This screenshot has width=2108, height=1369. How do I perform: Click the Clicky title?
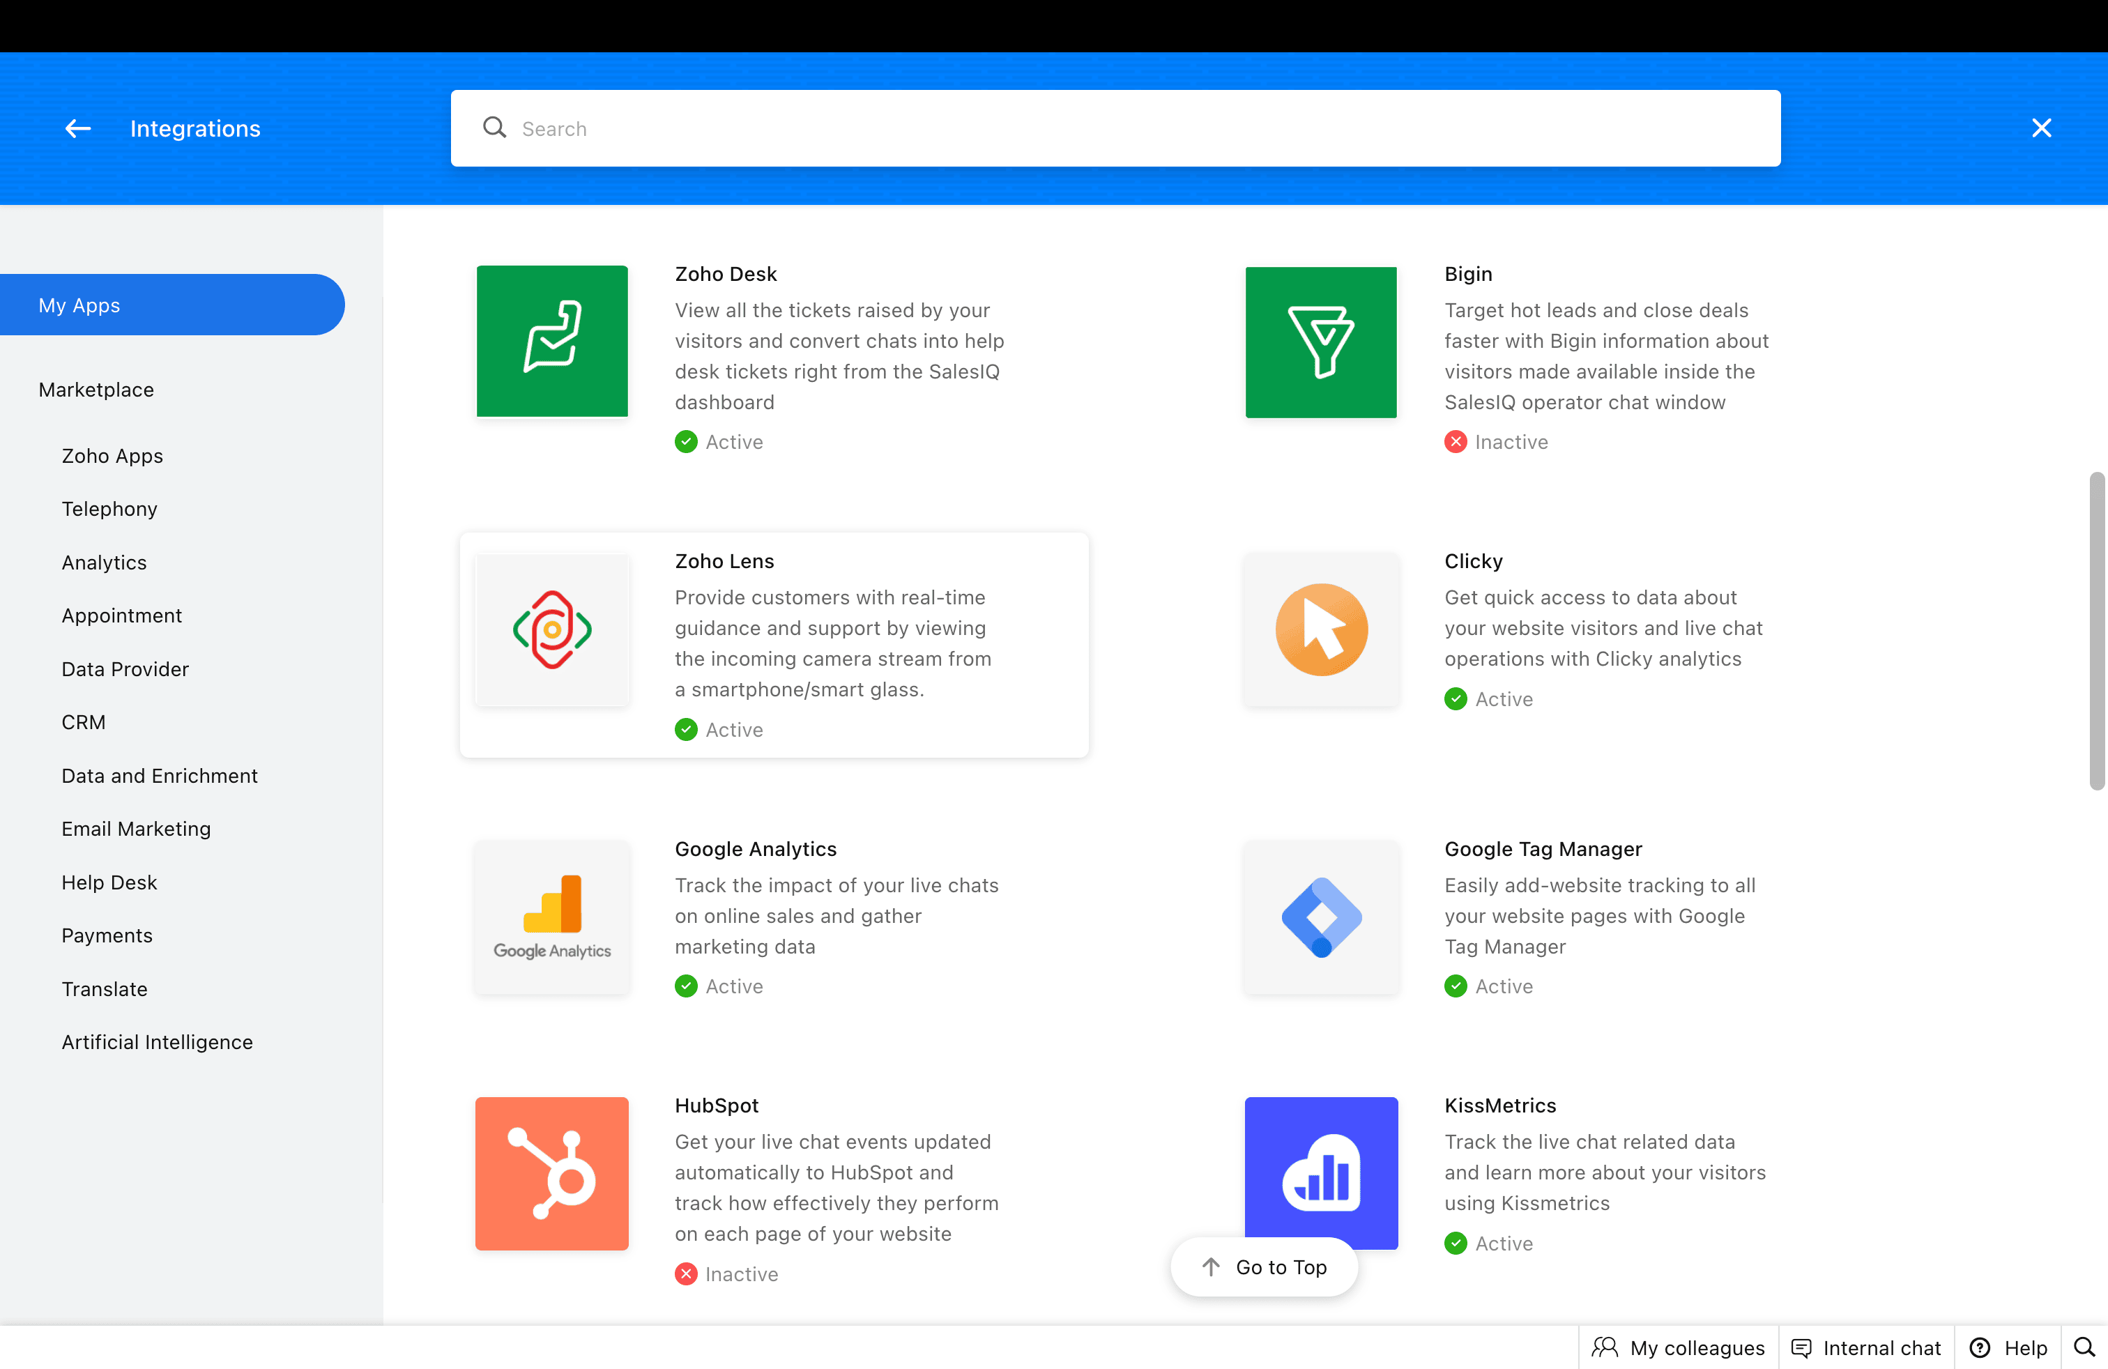tap(1473, 561)
